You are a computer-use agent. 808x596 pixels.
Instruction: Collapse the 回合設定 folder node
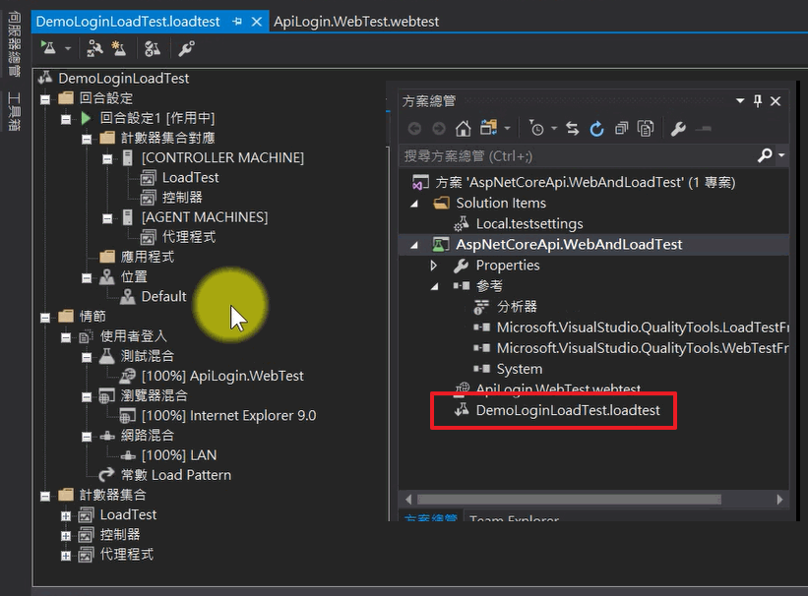click(45, 99)
